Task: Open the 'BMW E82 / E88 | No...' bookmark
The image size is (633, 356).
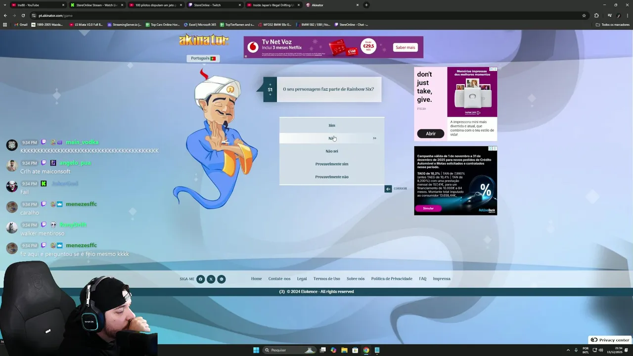Action: pyautogui.click(x=313, y=24)
